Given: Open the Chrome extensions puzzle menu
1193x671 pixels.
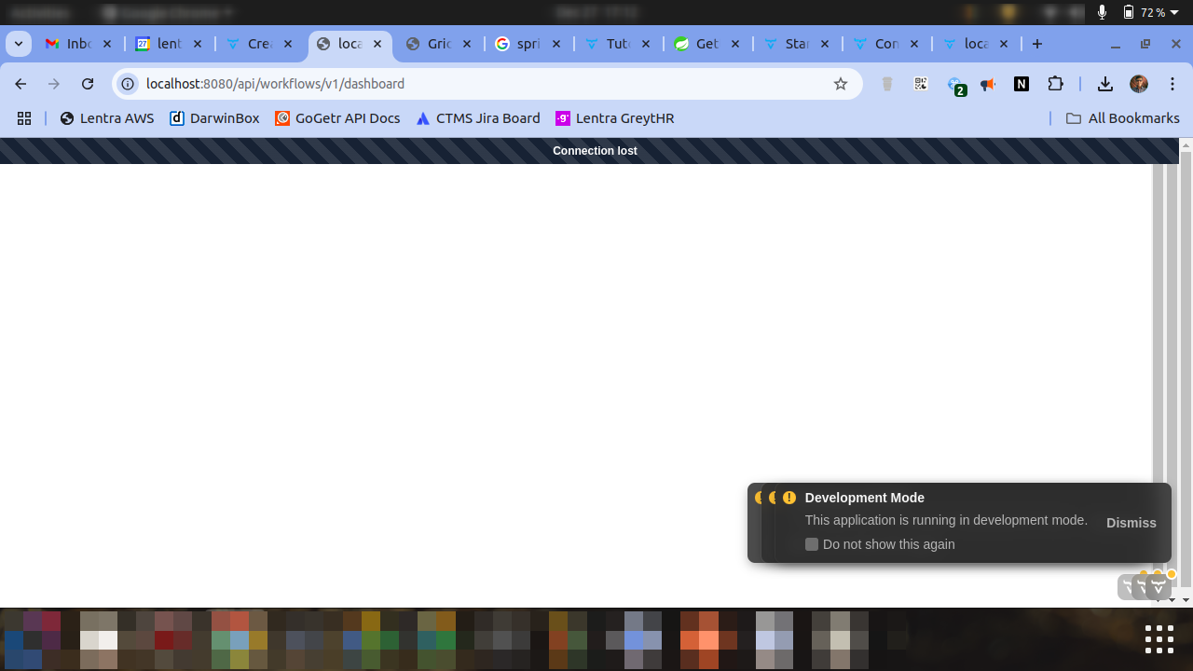Looking at the screenshot, I should coord(1055,84).
